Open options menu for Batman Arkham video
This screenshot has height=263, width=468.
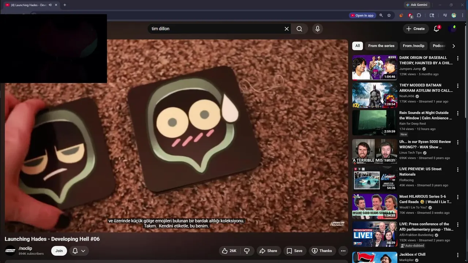coord(457,86)
